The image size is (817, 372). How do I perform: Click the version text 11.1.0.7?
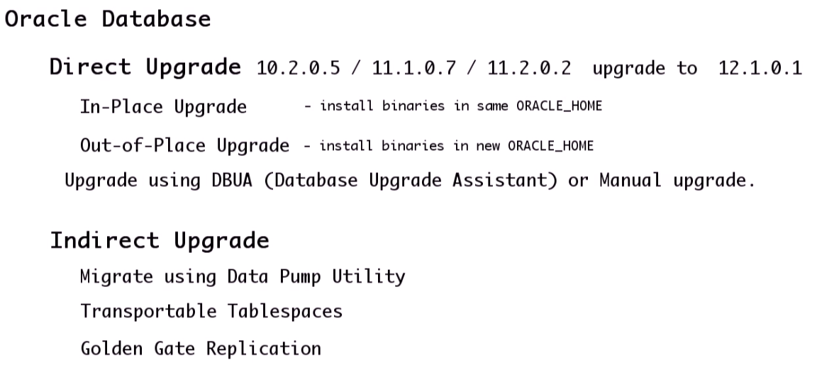point(413,68)
